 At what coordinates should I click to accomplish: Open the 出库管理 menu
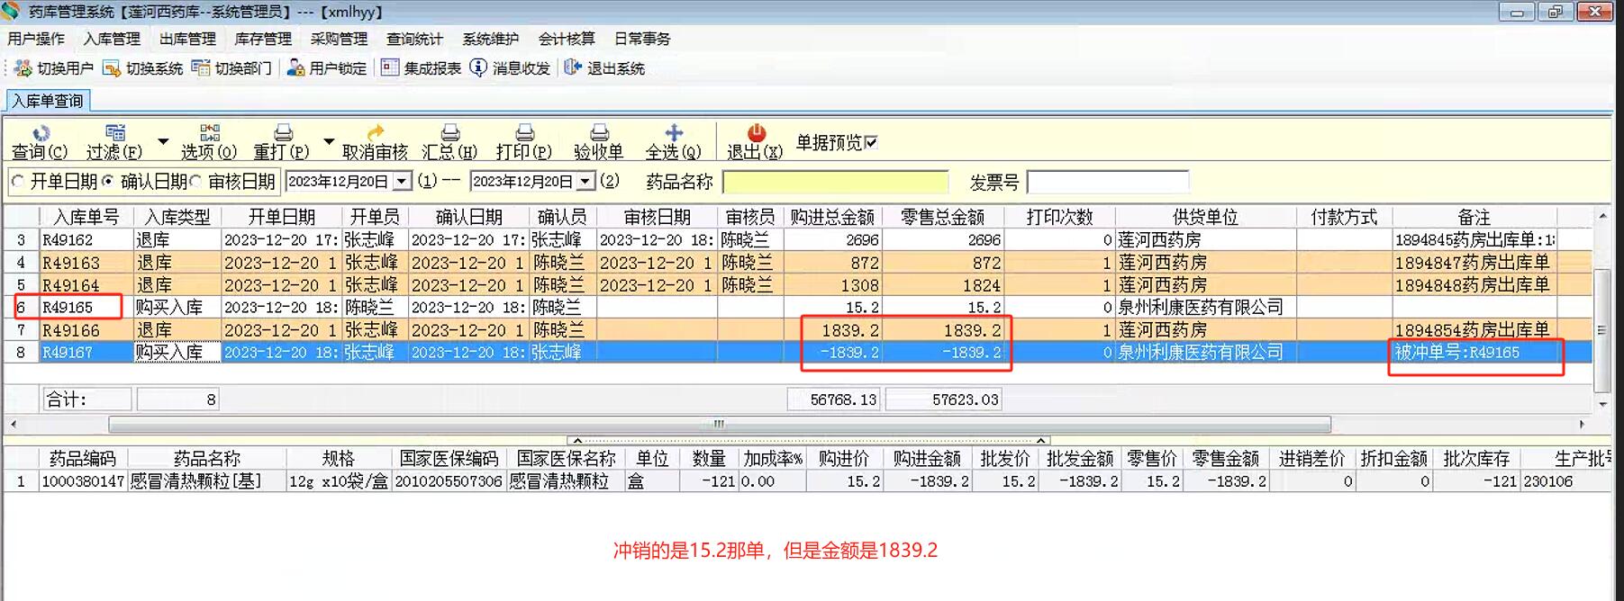point(187,39)
